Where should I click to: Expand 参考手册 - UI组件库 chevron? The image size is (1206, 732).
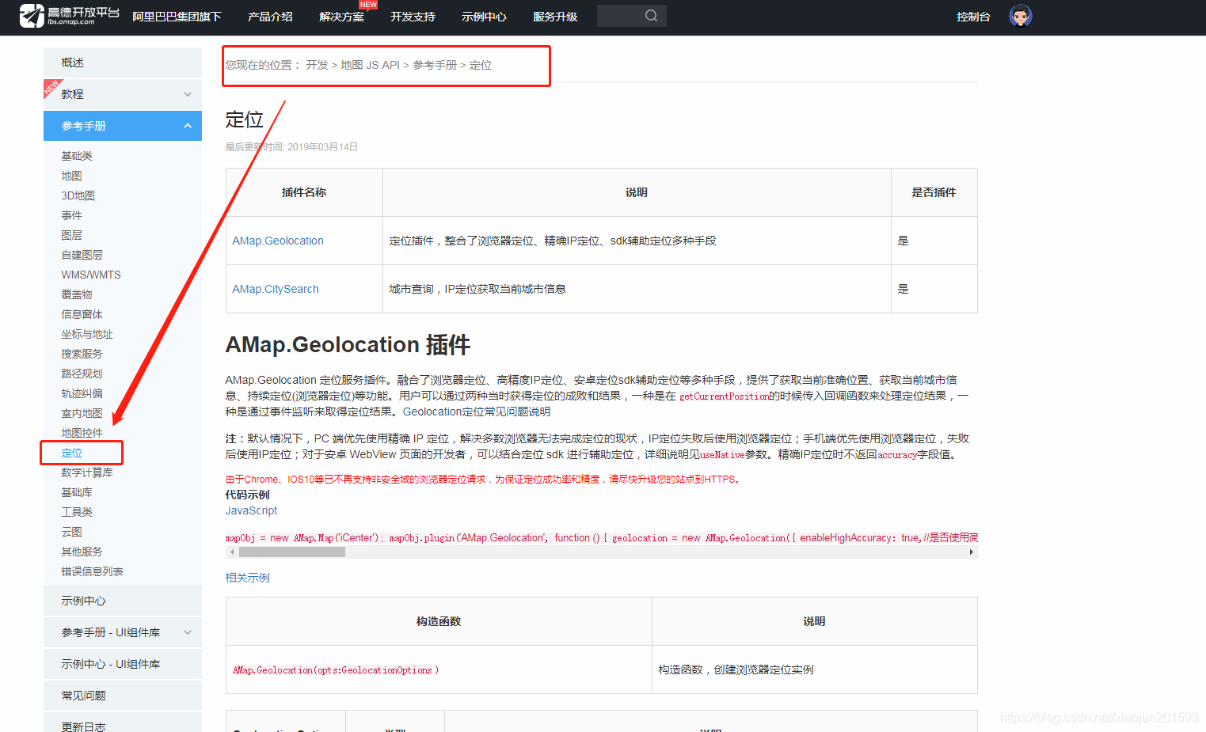point(188,632)
